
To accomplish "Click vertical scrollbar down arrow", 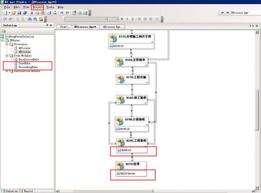I will [257, 187].
